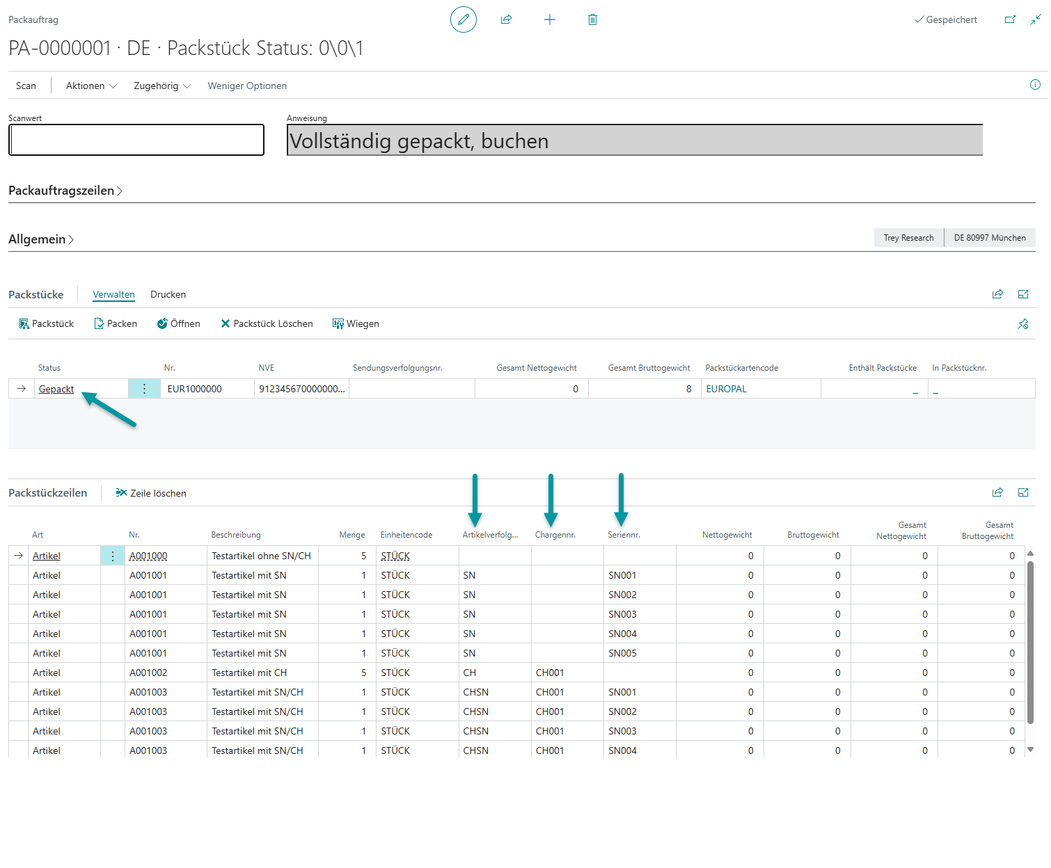Pin the Packstücke action bar
1051x868 pixels.
point(1022,324)
